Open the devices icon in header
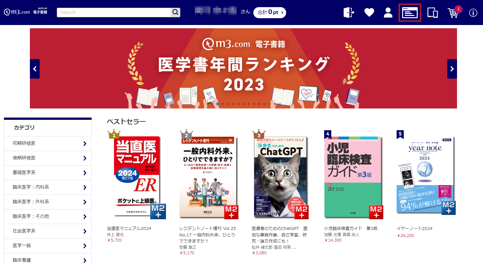The image size is (483, 264). (x=432, y=13)
